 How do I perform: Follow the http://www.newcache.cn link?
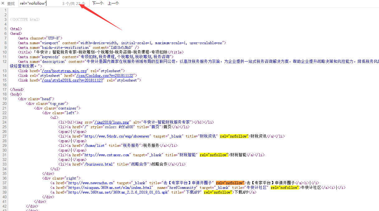click(91, 183)
